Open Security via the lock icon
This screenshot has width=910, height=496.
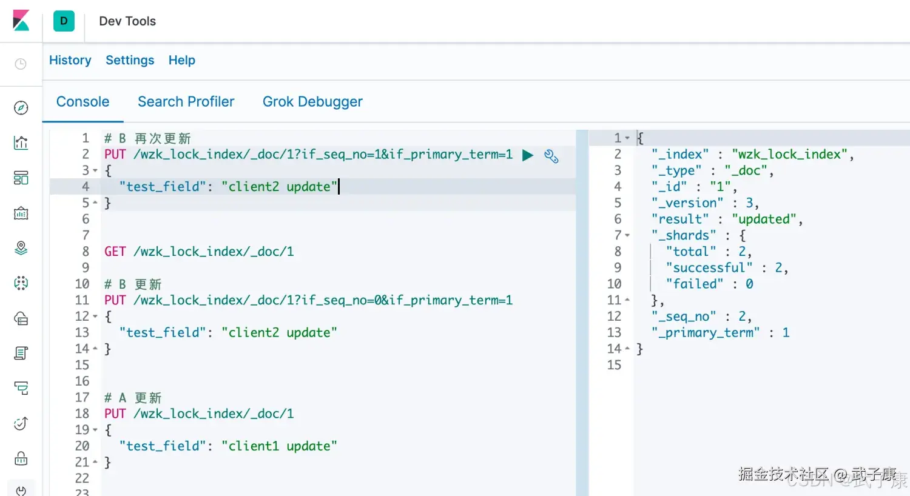(20, 458)
